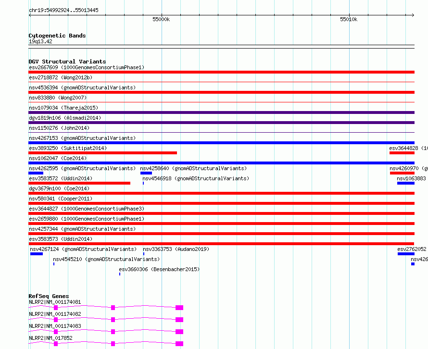This screenshot has width=428, height=349.
Task: Click the 19q13.42 band label
Action: (40, 41)
